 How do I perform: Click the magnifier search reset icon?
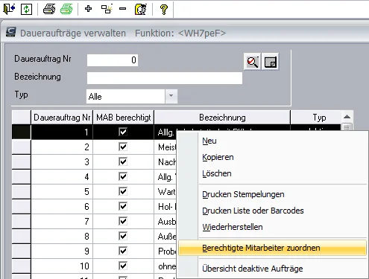point(252,62)
